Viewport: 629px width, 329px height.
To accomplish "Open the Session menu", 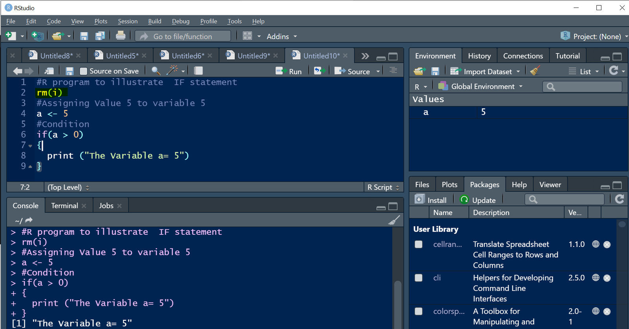I will 128,21.
